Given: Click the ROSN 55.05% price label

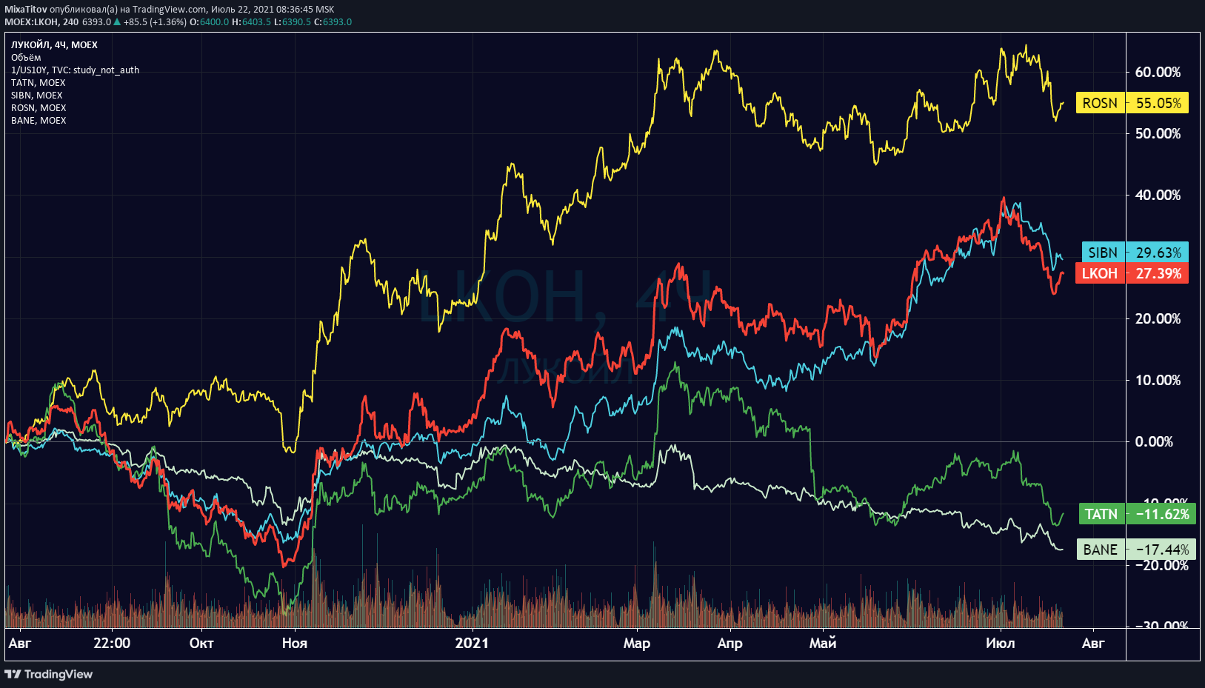Looking at the screenshot, I should tap(1132, 103).
